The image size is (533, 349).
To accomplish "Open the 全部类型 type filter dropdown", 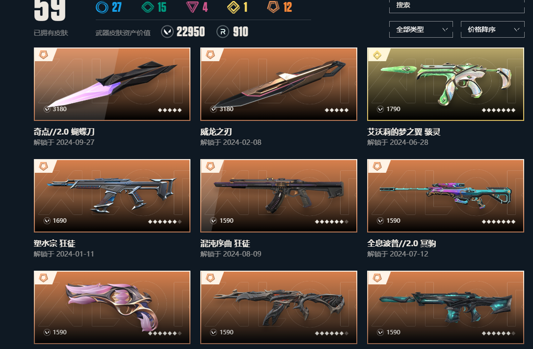I will 421,30.
